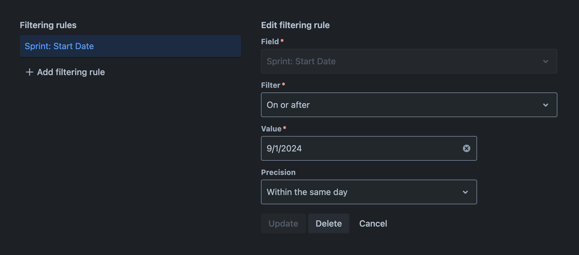Click the chevron on the Field selector
Image resolution: width=579 pixels, height=255 pixels.
[x=545, y=61]
